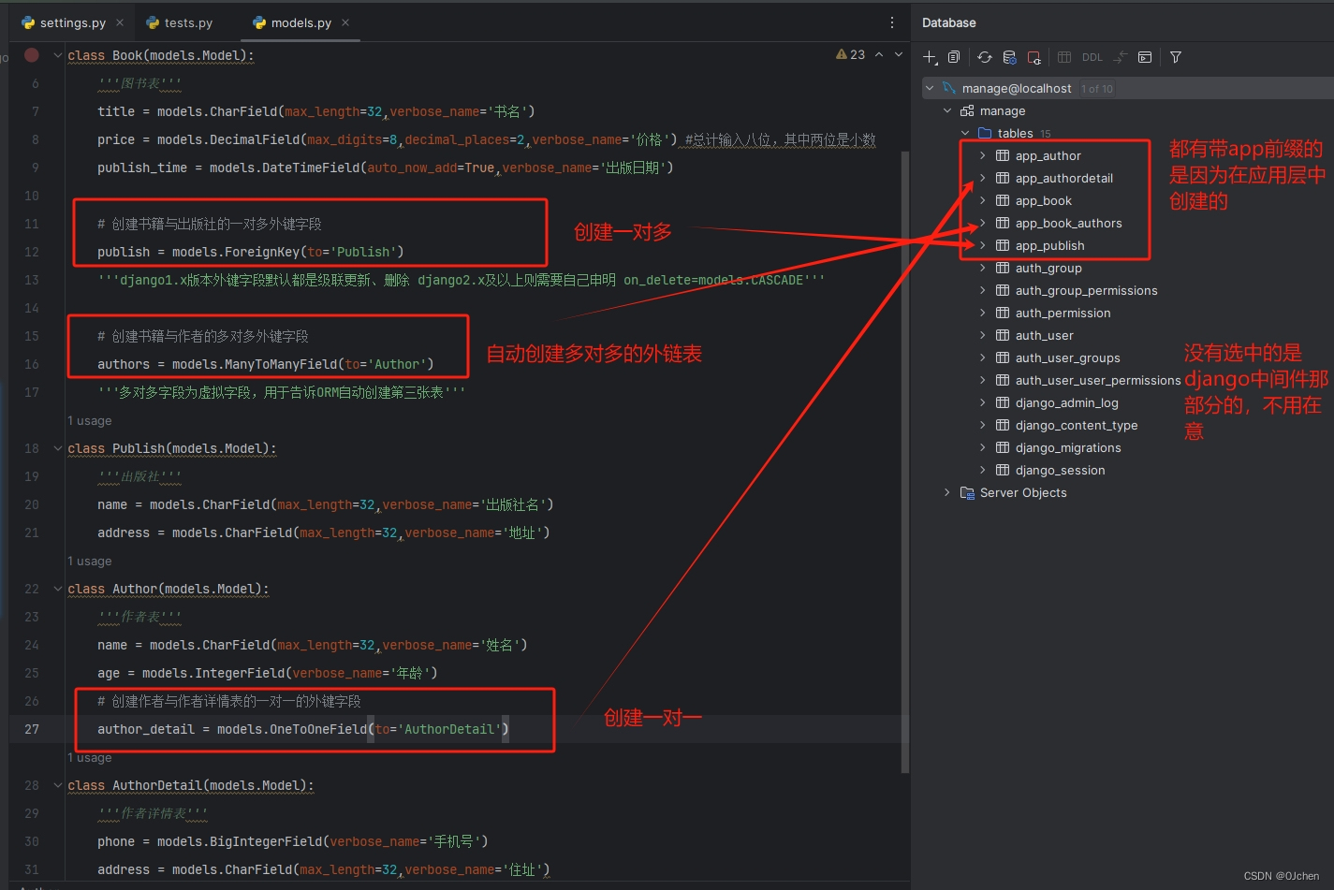Click the DDL button in Database toolbar
The width and height of the screenshot is (1334, 890).
[x=1092, y=57]
